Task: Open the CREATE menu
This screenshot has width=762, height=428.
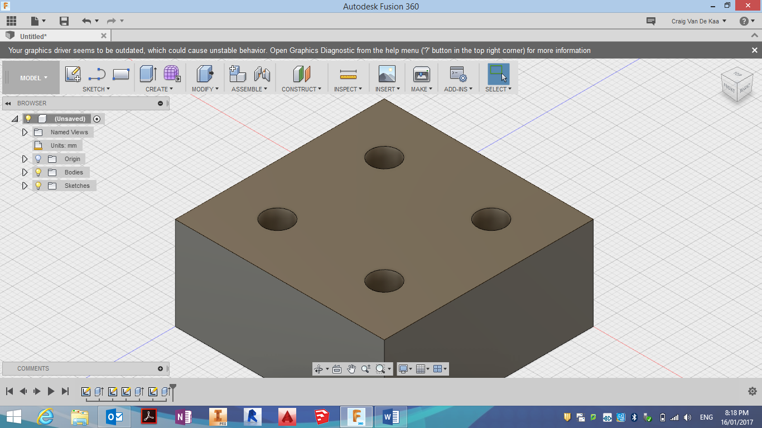Action: (x=160, y=89)
